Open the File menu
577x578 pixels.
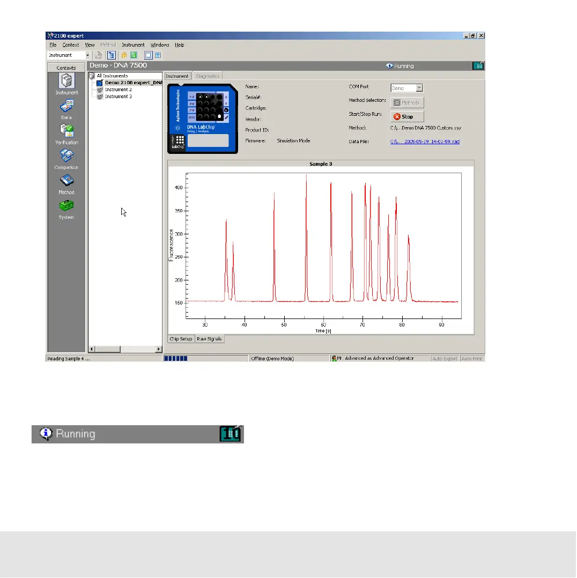[x=53, y=45]
